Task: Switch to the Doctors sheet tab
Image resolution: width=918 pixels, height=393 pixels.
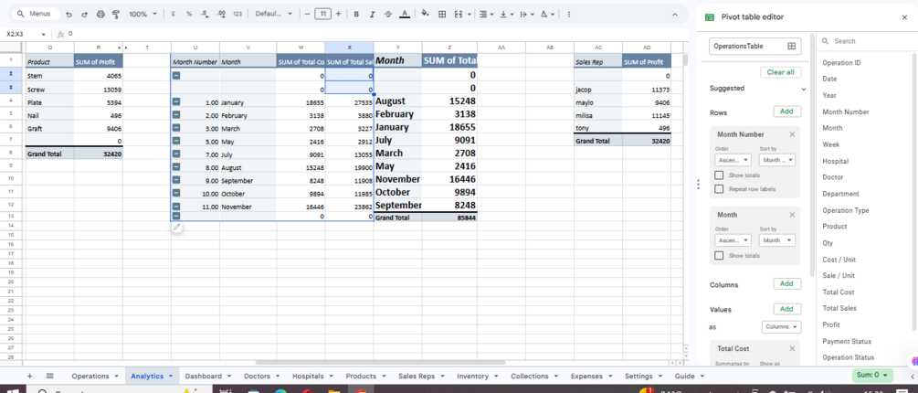Action: (262, 376)
